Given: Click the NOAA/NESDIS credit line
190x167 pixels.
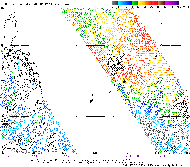Looking at the screenshot, I should click(151, 165).
